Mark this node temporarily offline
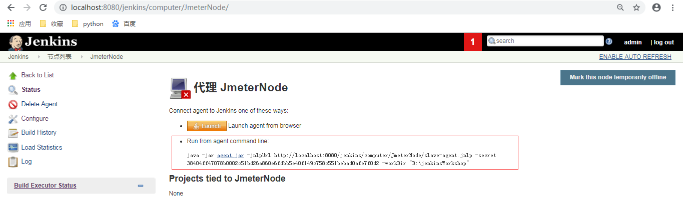The height and width of the screenshot is (204, 683). (617, 77)
